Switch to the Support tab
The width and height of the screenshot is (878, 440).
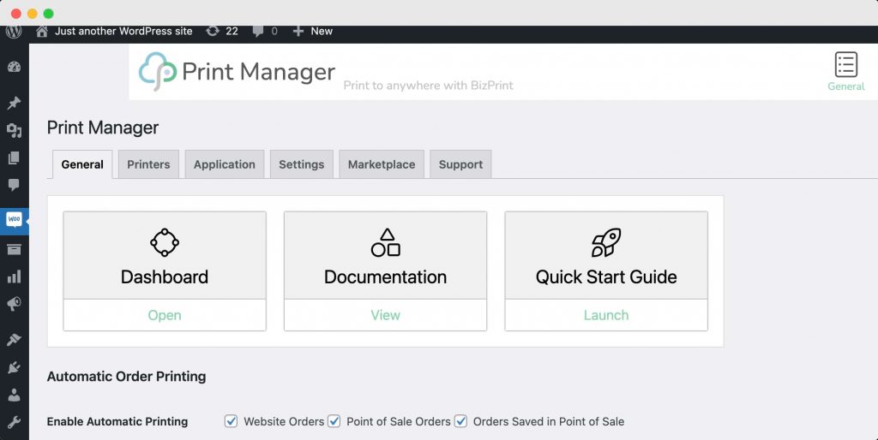point(460,164)
